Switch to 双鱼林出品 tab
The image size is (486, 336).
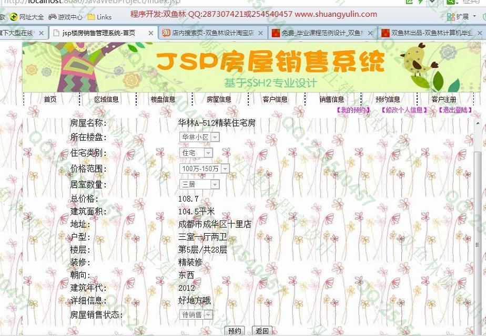coord(431,33)
